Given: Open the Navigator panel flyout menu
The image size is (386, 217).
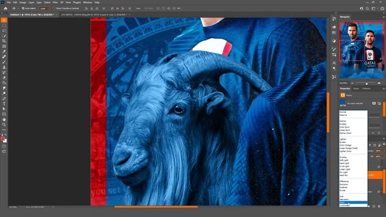Looking at the screenshot, I should coord(384,17).
